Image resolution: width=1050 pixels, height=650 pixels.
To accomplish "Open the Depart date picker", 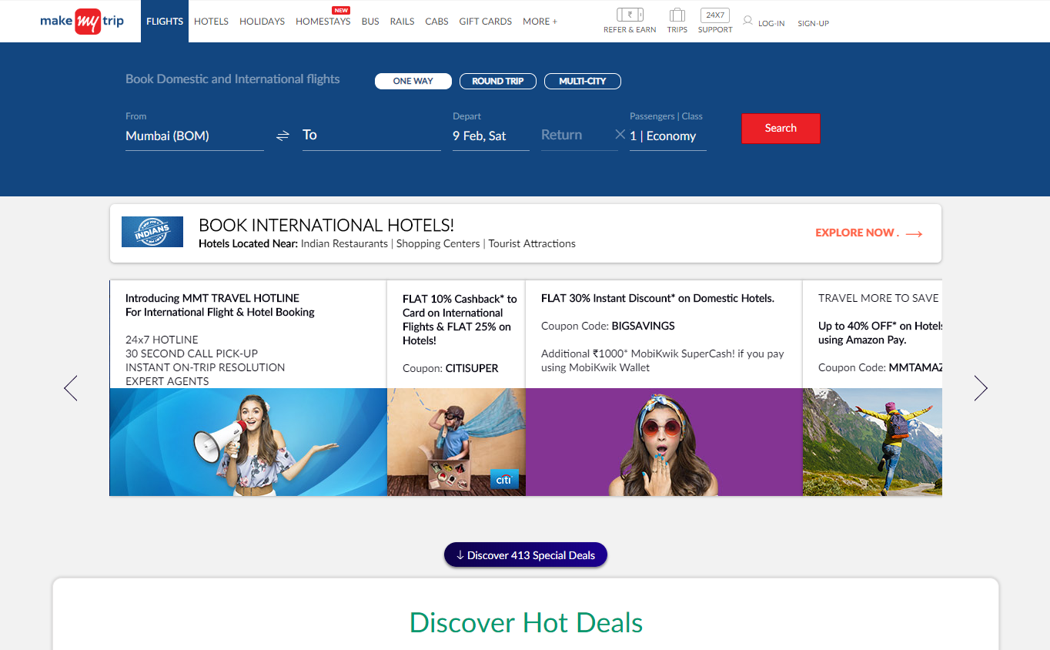I will click(x=490, y=136).
